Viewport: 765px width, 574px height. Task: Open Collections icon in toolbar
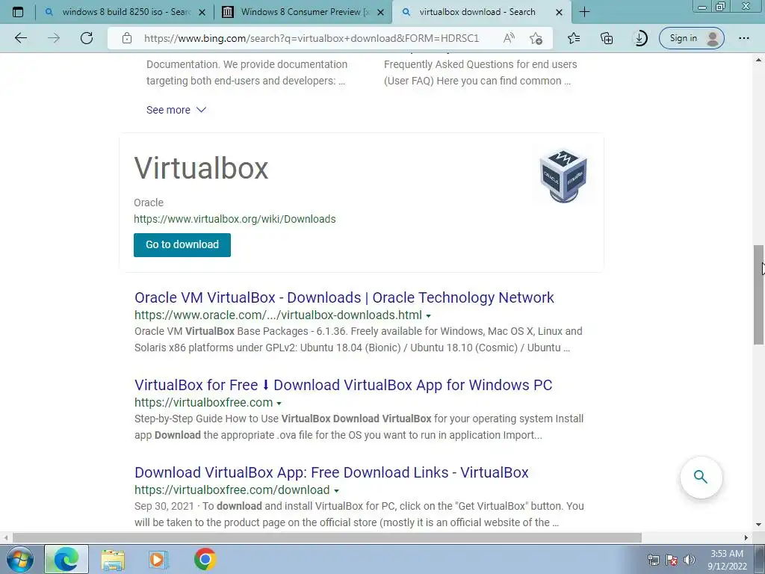coord(607,38)
